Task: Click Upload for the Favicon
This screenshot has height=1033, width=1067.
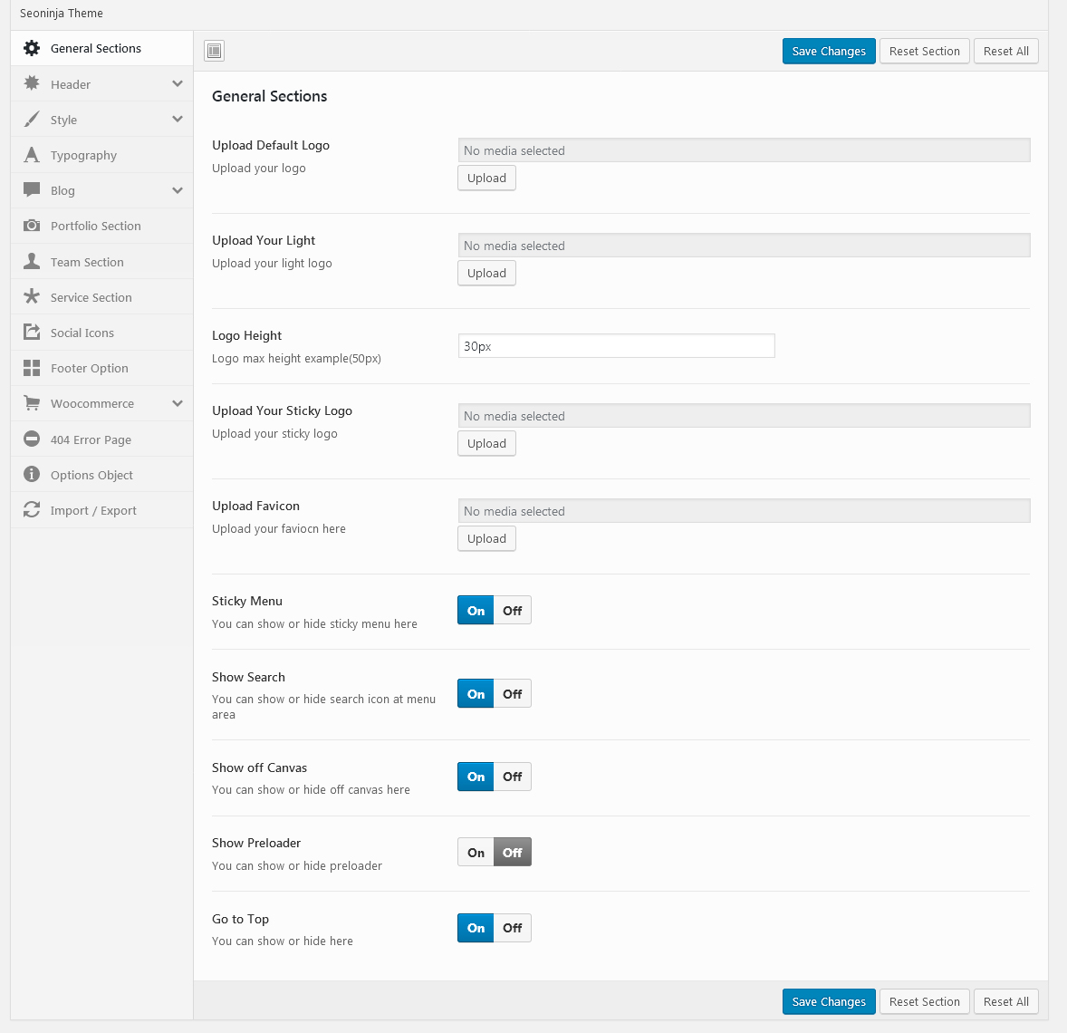Action: click(486, 538)
